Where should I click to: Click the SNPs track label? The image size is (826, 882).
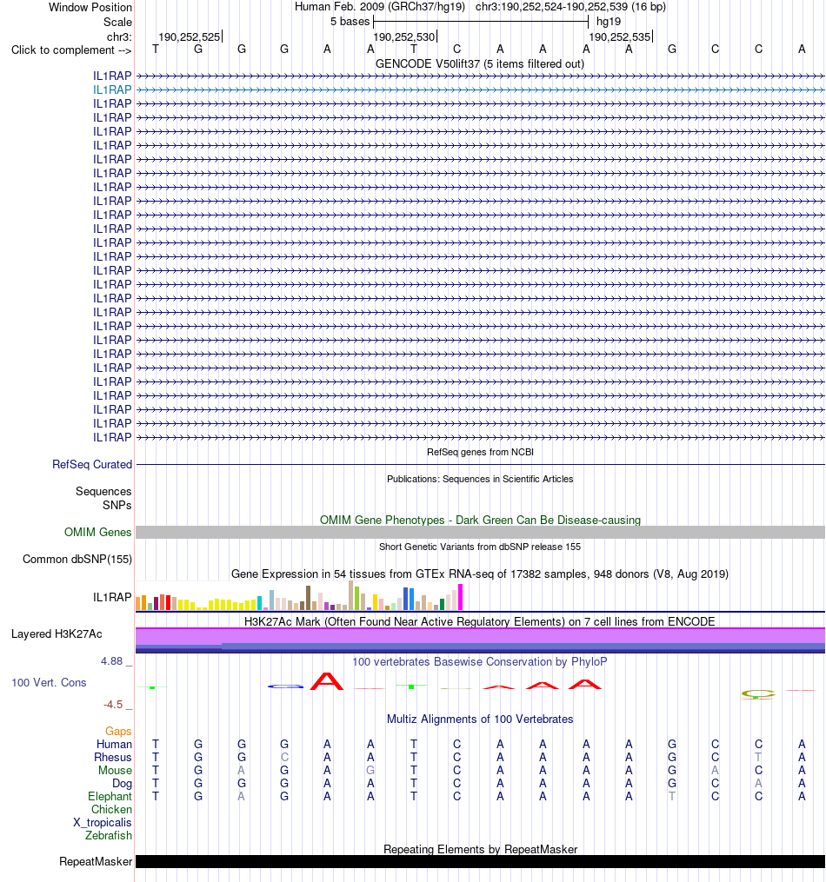click(117, 505)
